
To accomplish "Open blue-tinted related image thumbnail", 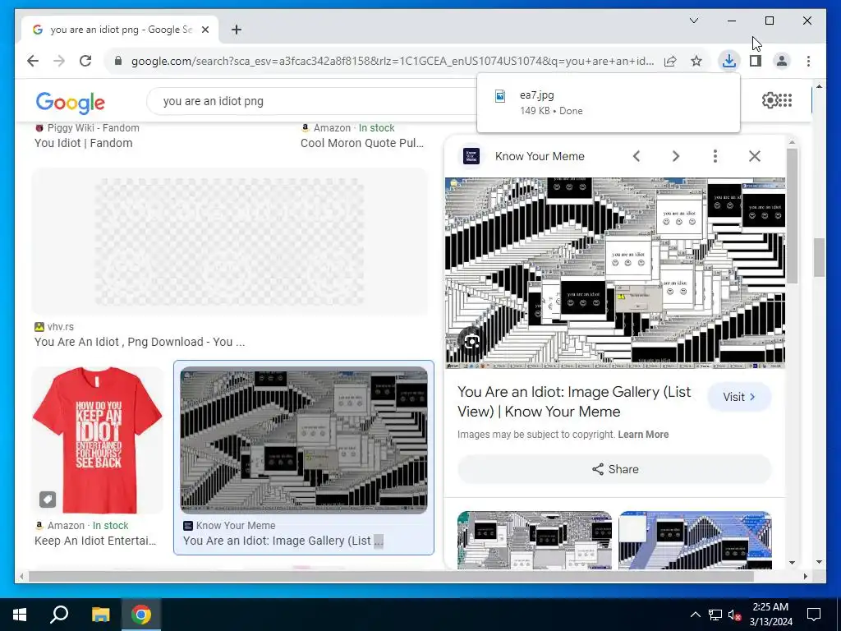I will pos(695,540).
